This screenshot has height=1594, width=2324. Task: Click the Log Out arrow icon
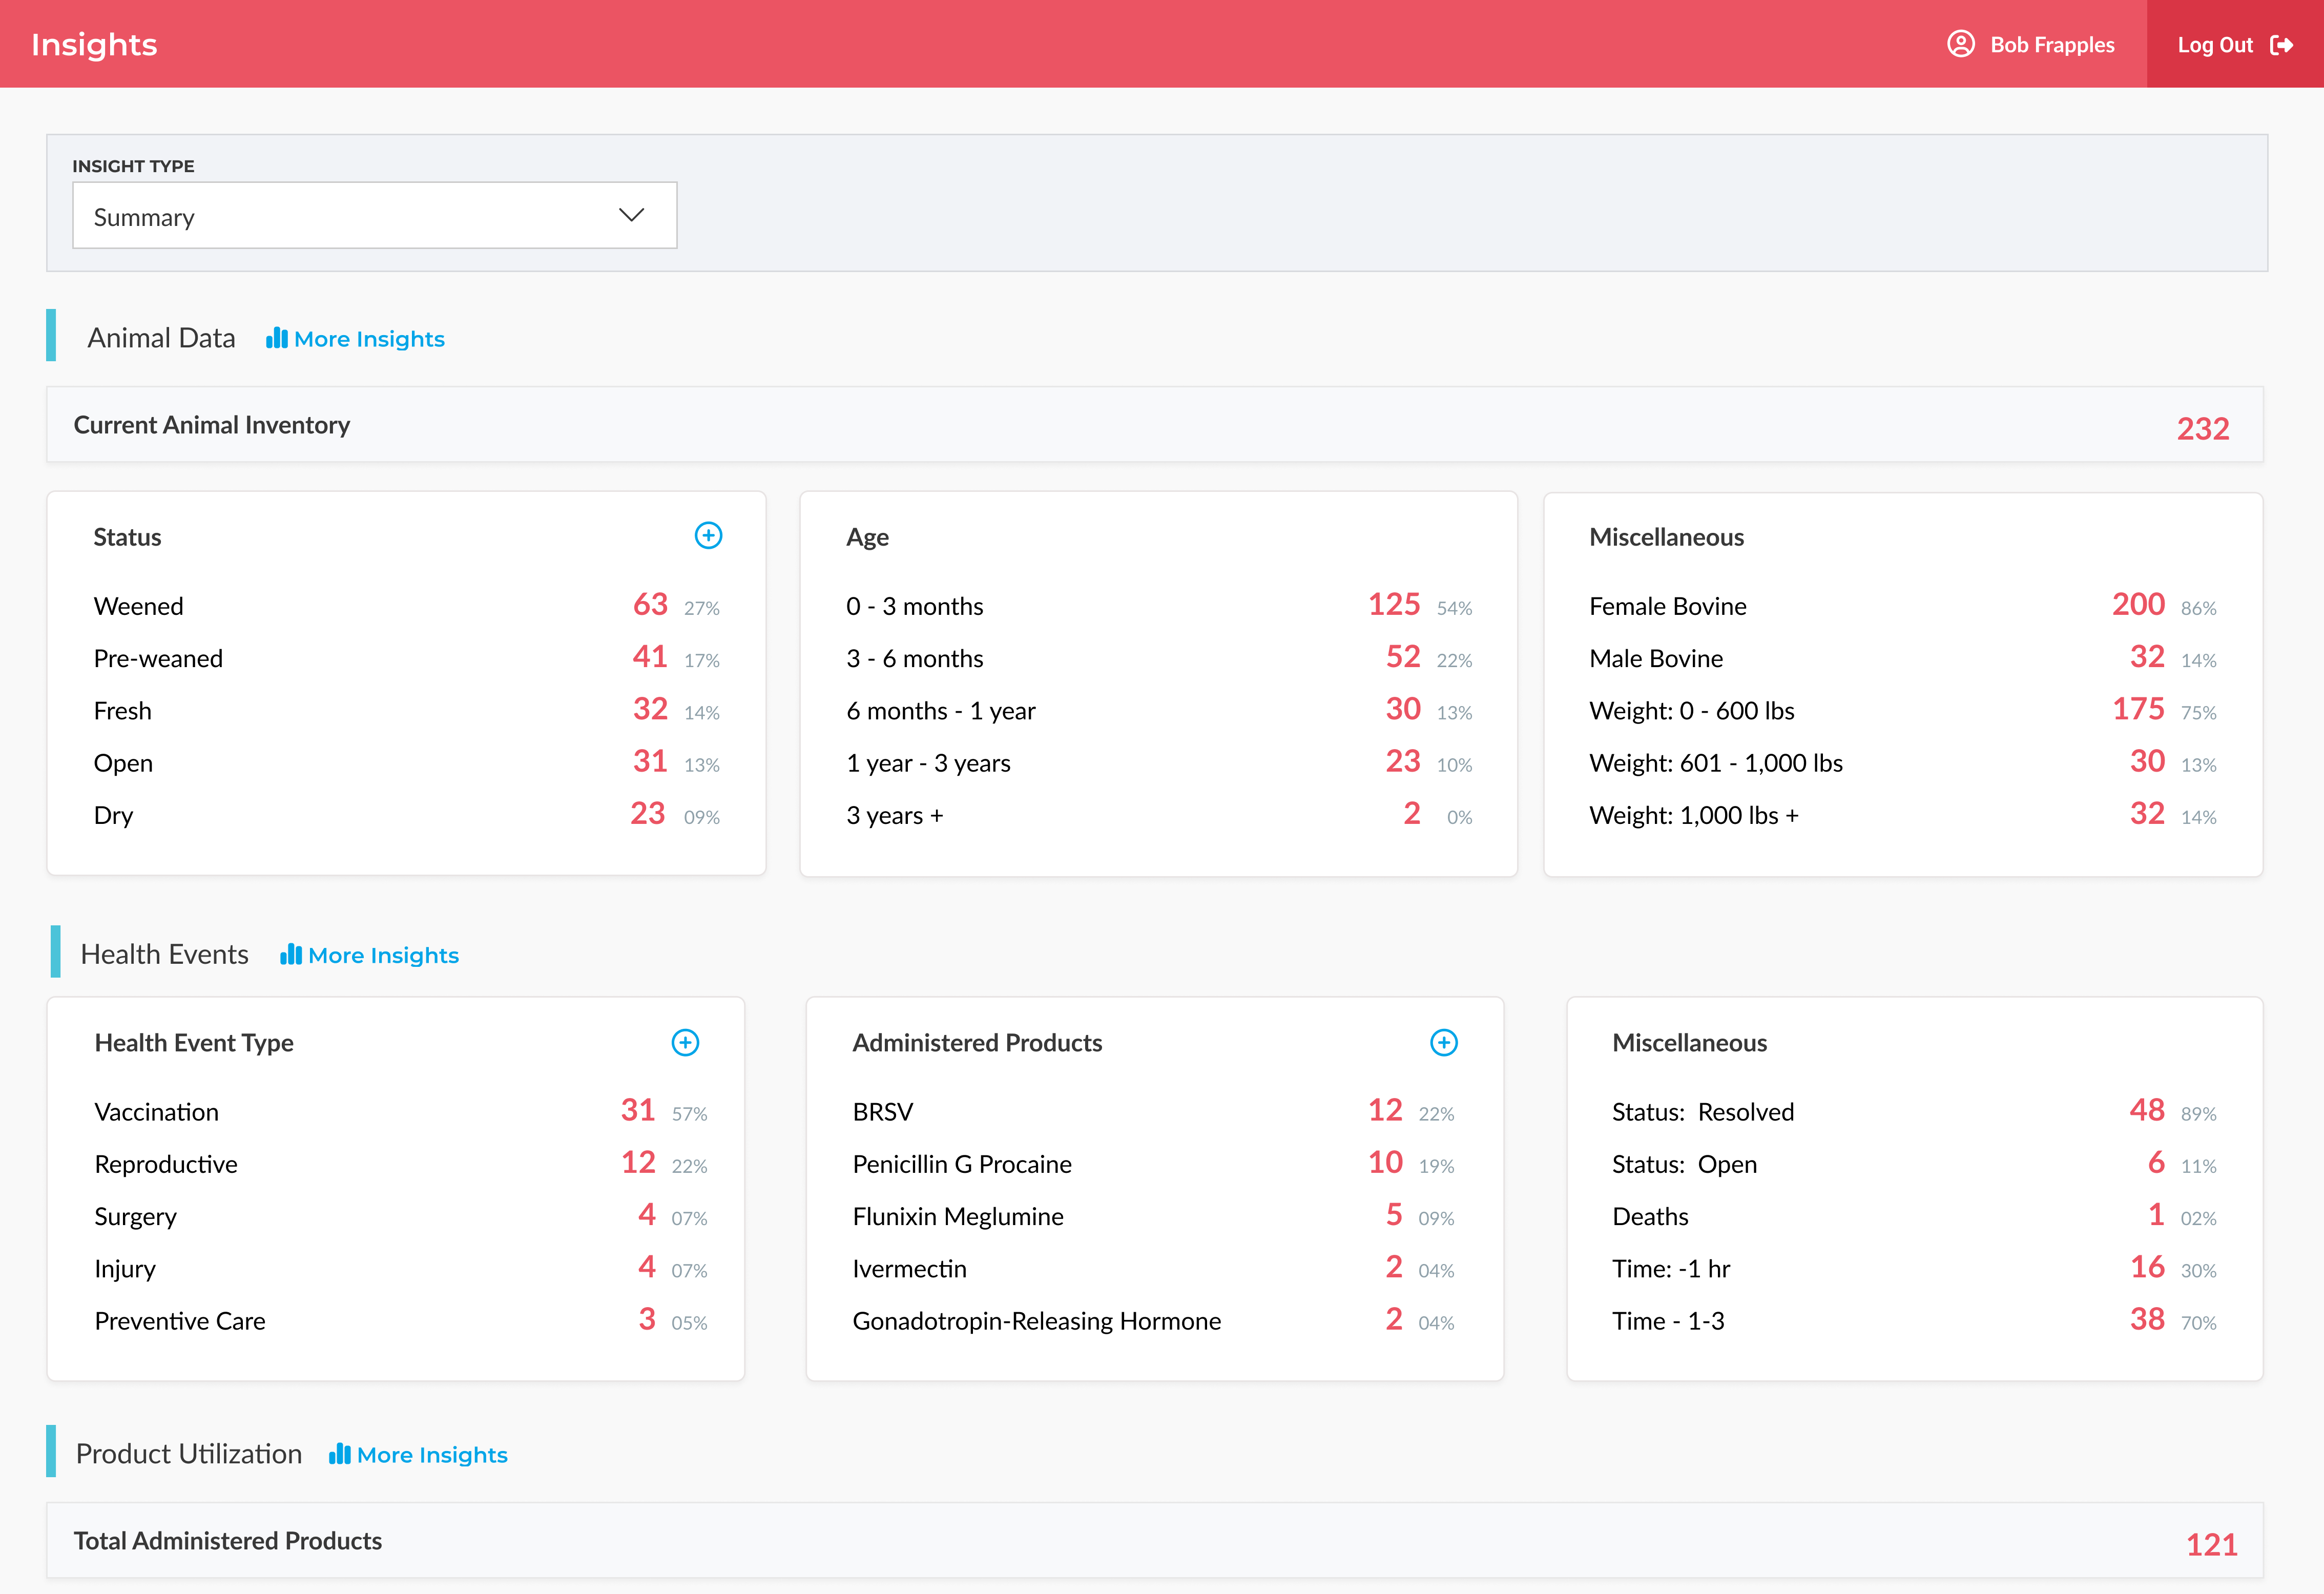click(2281, 45)
